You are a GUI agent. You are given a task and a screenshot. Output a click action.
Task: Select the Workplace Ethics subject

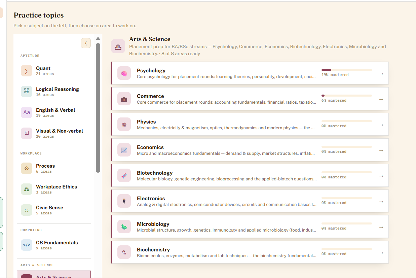(x=54, y=189)
